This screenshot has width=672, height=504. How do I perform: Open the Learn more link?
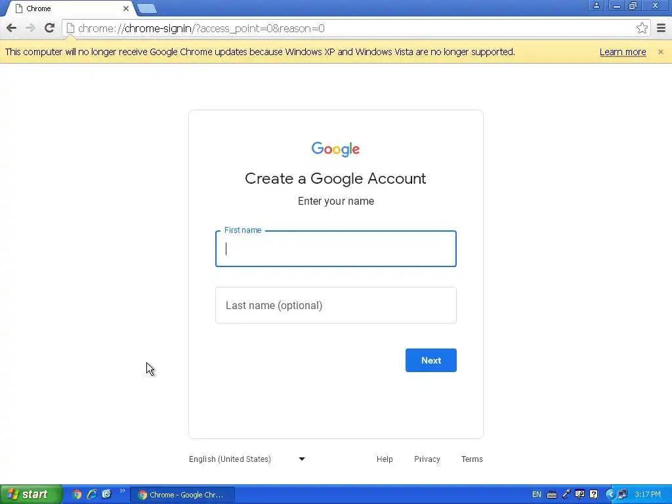coord(623,52)
